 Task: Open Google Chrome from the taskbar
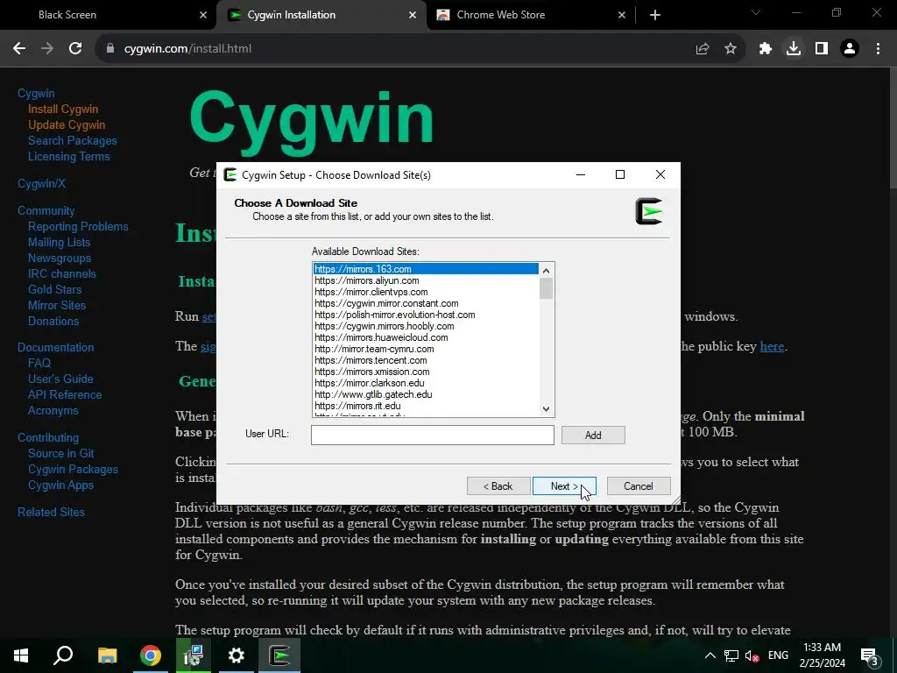tap(151, 655)
